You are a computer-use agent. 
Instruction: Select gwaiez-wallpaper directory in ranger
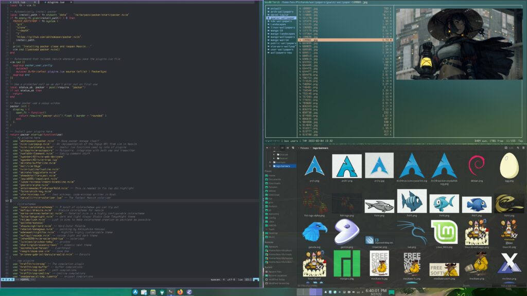point(282,17)
